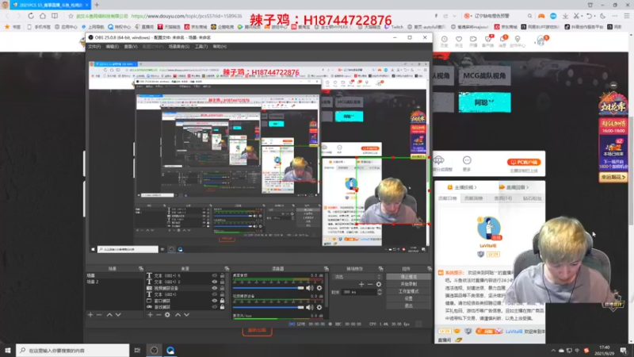Toggle the lock on the video capture device source

point(222,288)
